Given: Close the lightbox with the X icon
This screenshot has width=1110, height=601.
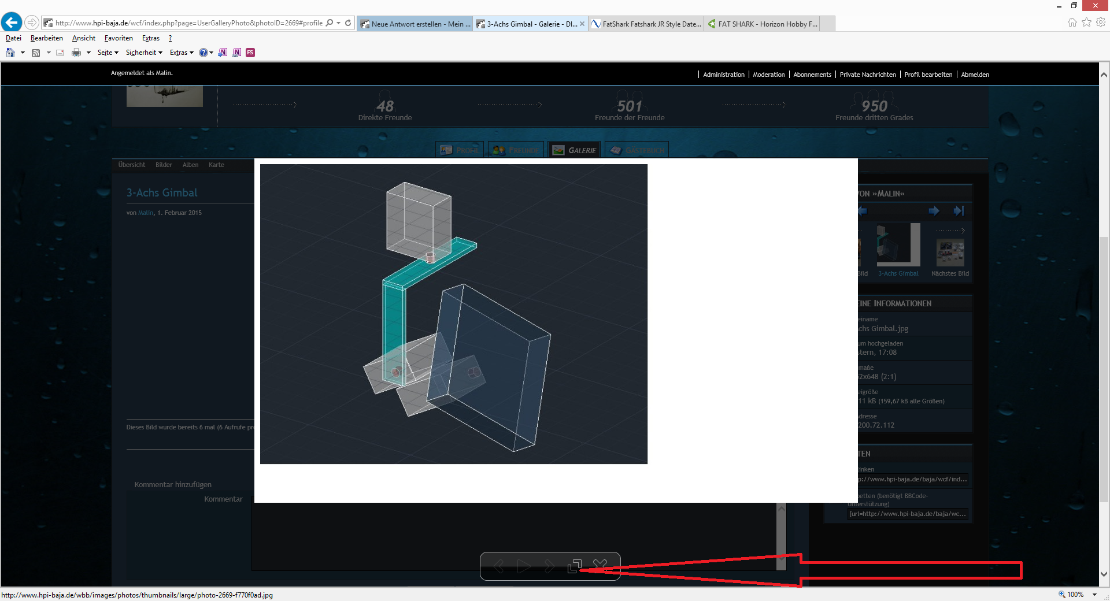Looking at the screenshot, I should [600, 566].
